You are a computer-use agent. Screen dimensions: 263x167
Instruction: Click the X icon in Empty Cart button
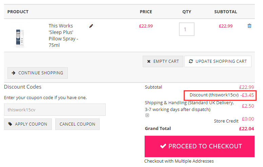pos(149,61)
